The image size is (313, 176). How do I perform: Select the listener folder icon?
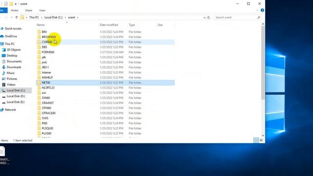tap(39, 72)
